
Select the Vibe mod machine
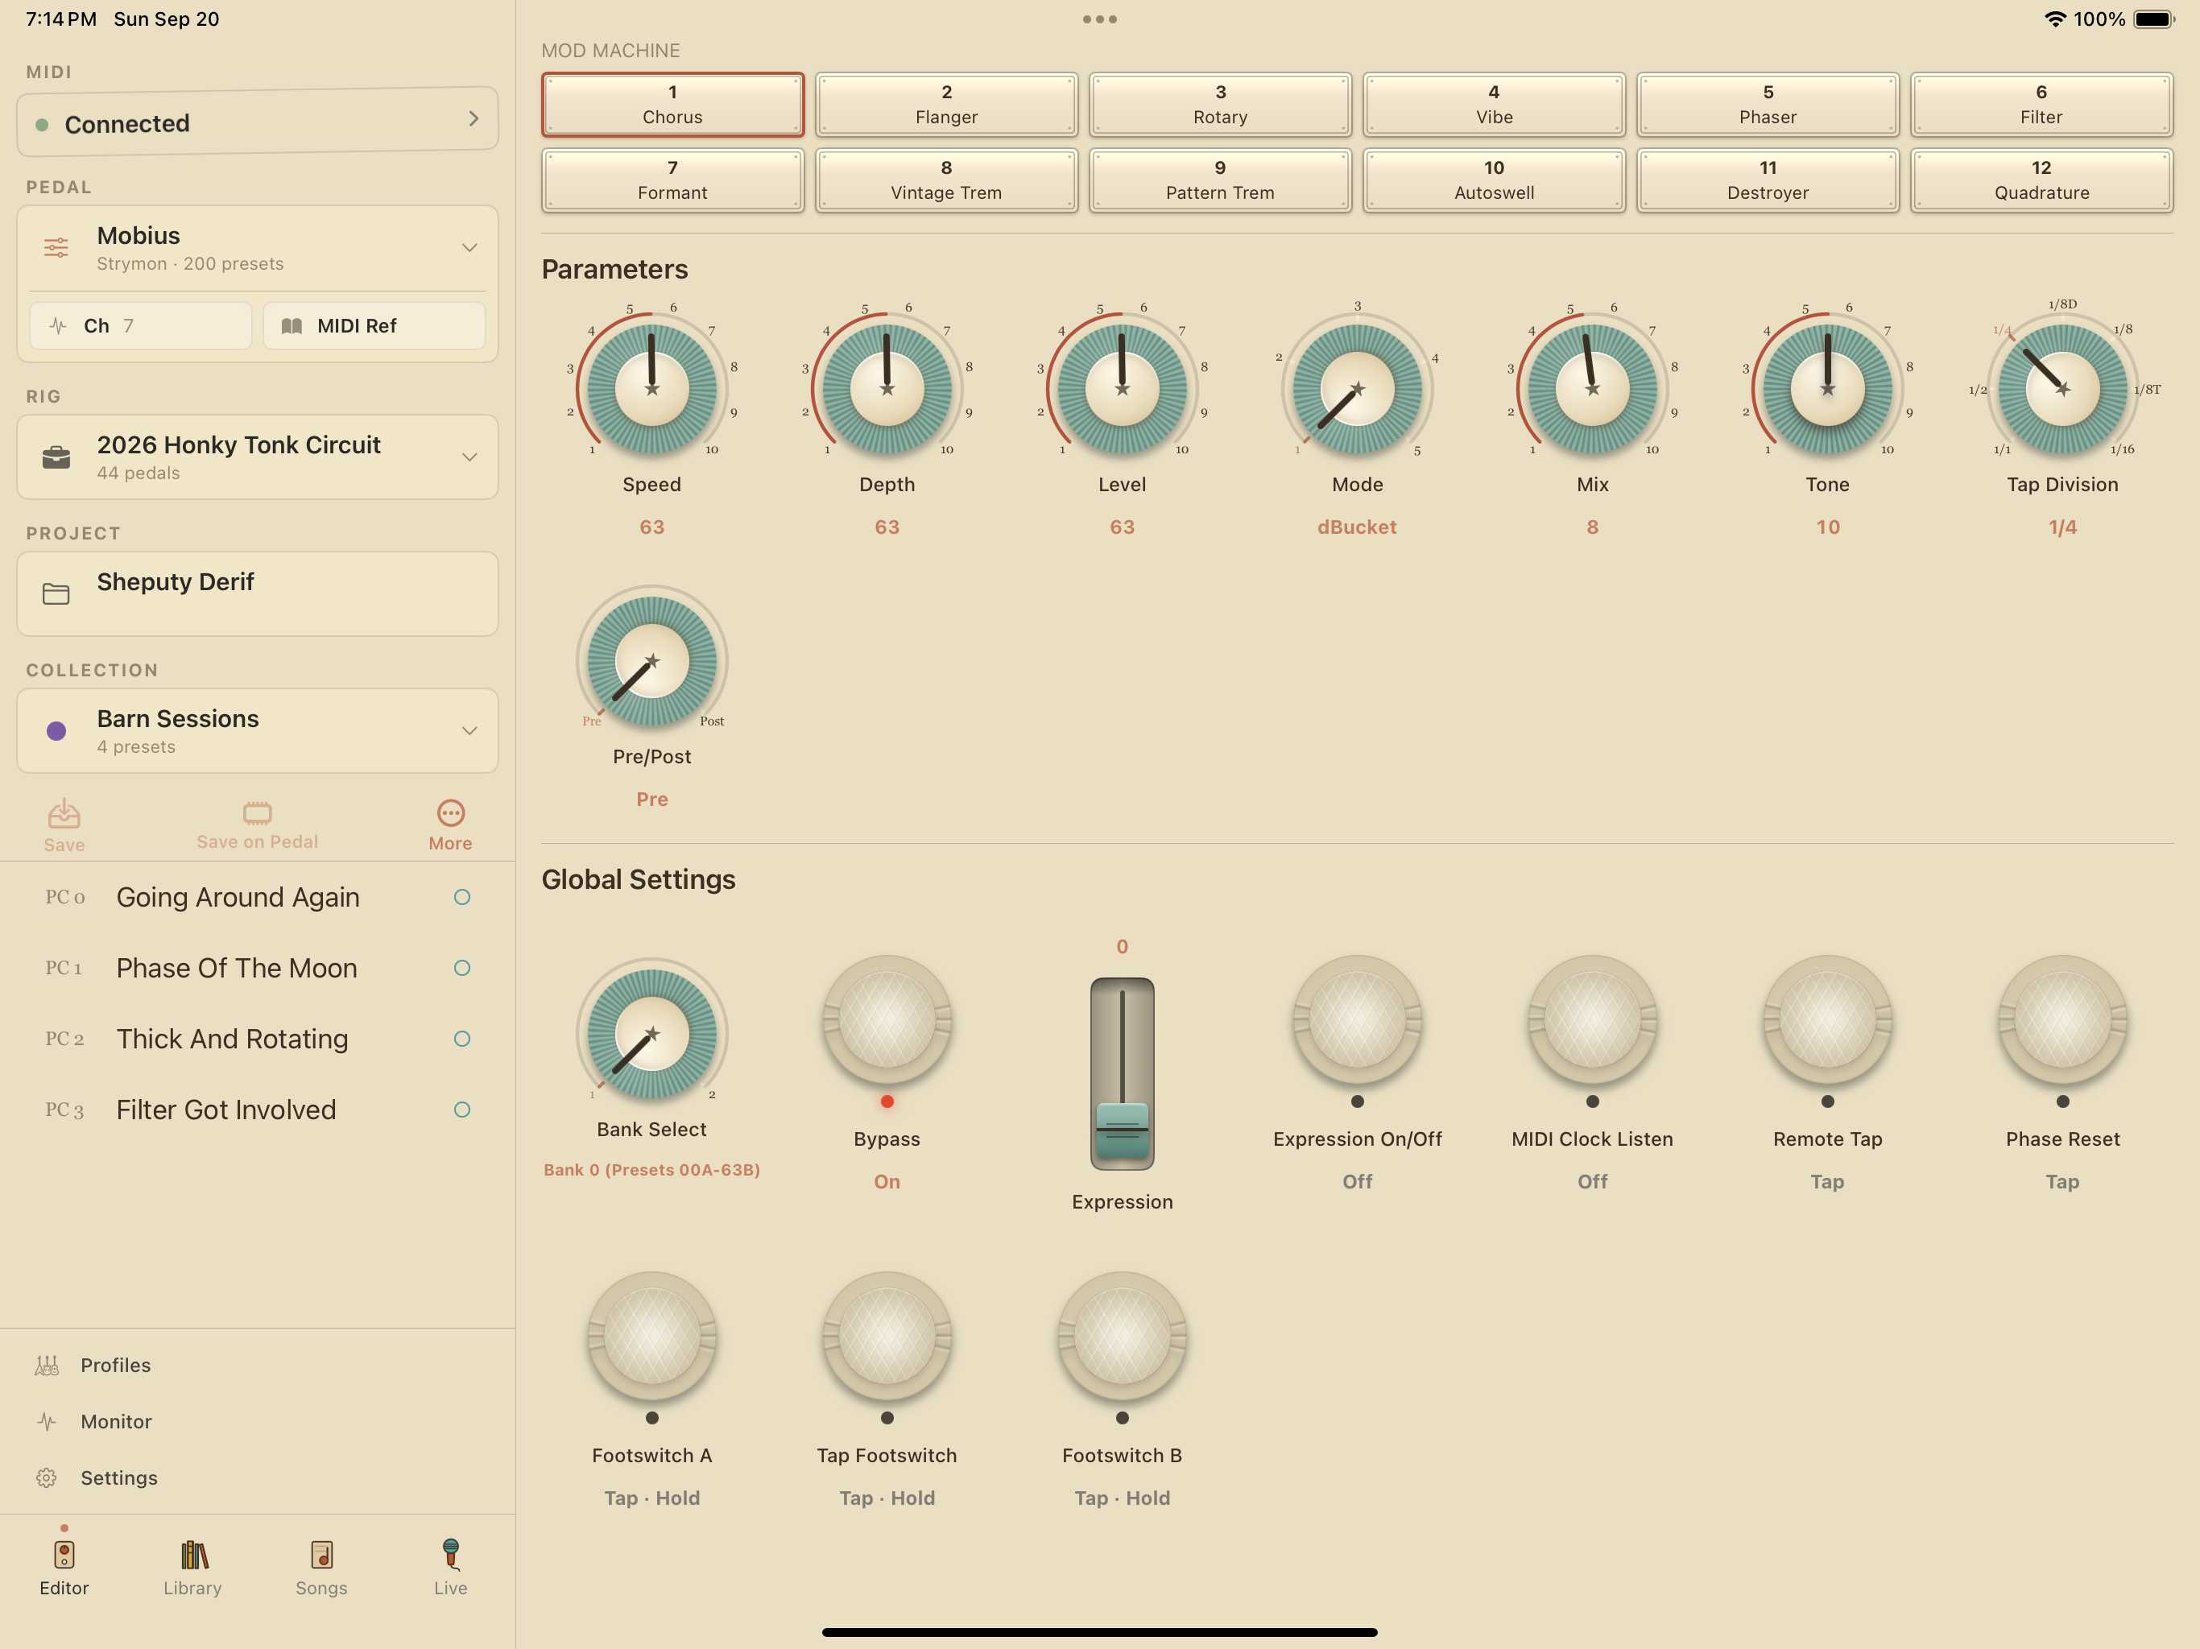(x=1494, y=105)
